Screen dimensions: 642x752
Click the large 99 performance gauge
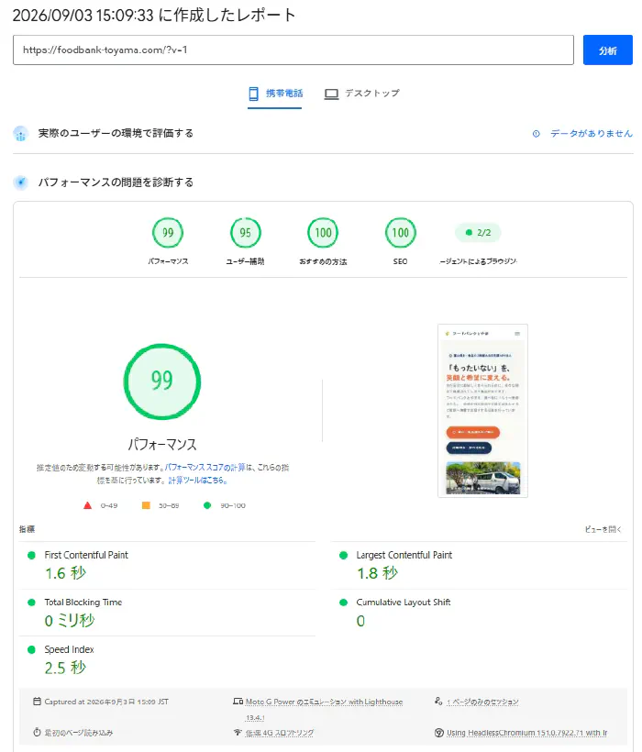pyautogui.click(x=162, y=382)
